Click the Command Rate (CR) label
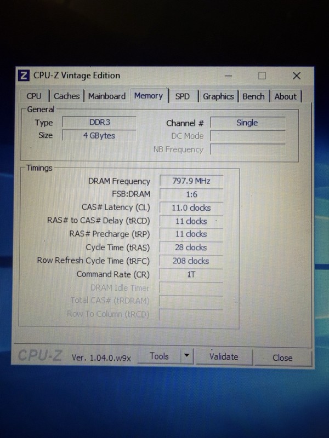Screen dimensions: 329x438 click(113, 274)
